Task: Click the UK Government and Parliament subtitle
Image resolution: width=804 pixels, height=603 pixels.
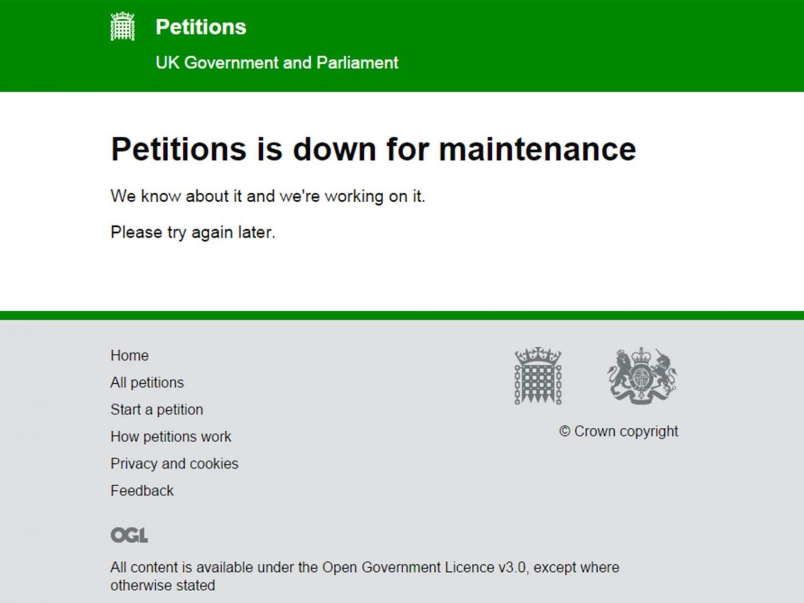Action: pyautogui.click(x=276, y=63)
